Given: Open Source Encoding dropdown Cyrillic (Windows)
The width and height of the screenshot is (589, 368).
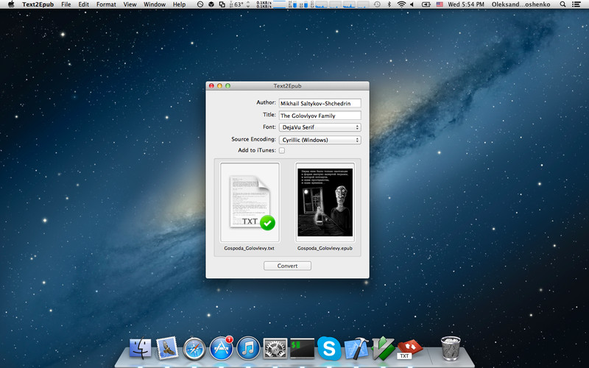Looking at the screenshot, I should 320,140.
